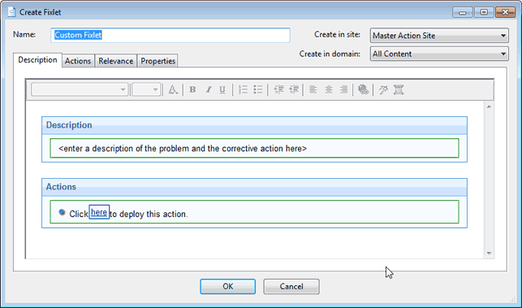The width and height of the screenshot is (522, 308).
Task: Insert a numbered list
Action: 244,89
